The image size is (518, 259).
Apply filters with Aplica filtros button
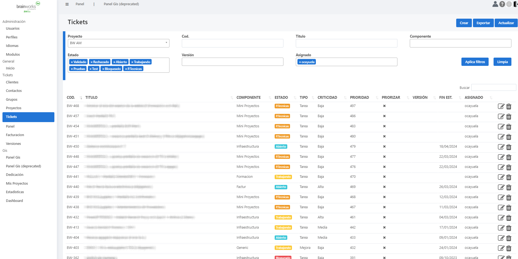point(475,62)
